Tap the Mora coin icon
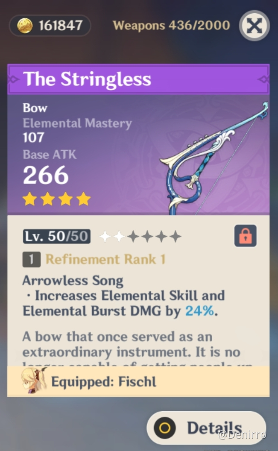Image resolution: width=278 pixels, height=451 pixels. tap(25, 26)
